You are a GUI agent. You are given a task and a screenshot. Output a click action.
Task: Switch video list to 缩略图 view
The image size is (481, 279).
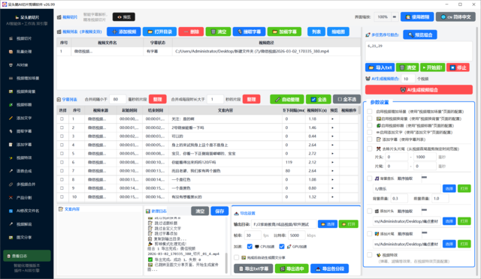pos(338,31)
